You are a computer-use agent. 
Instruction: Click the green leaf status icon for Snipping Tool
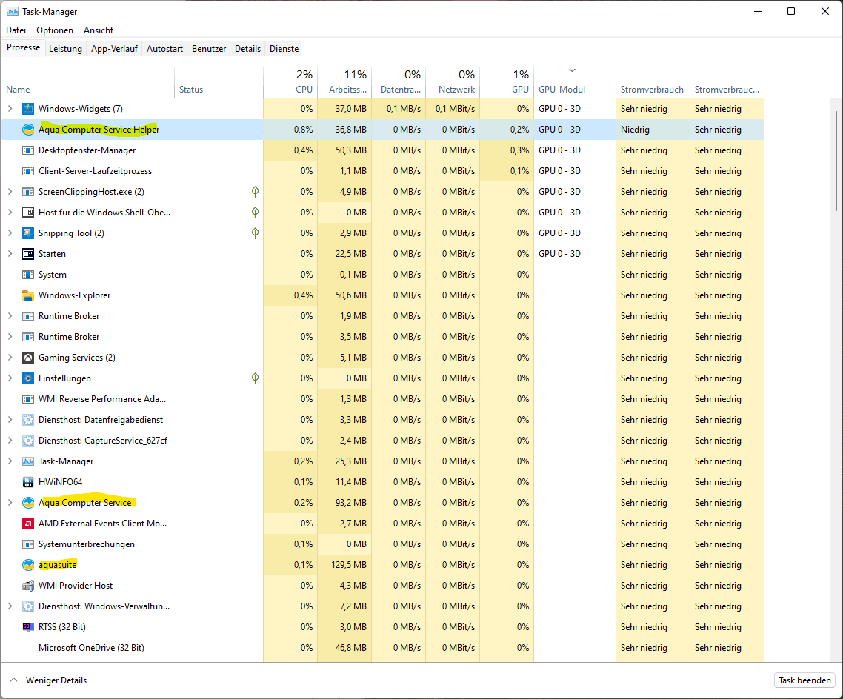[256, 233]
